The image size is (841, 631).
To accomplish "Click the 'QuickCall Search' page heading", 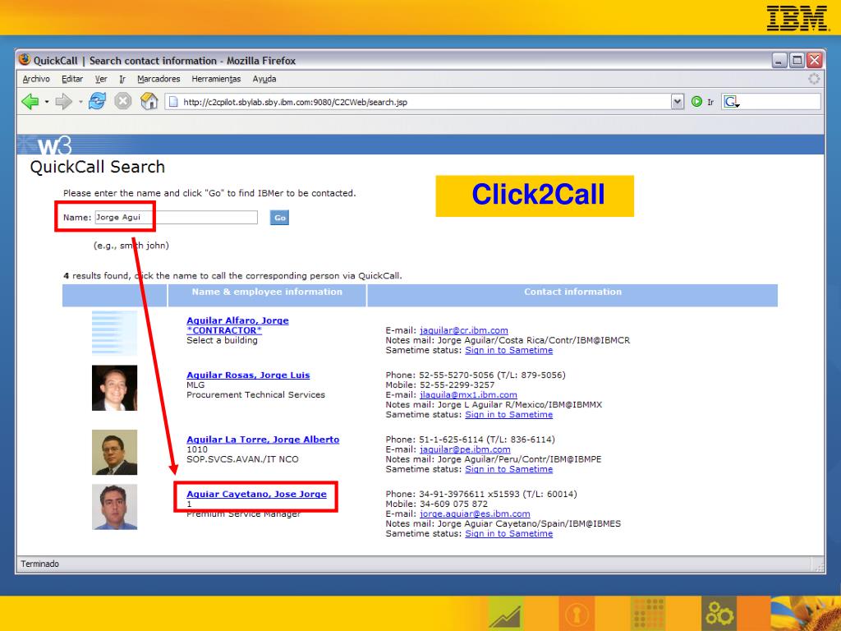I will (98, 167).
